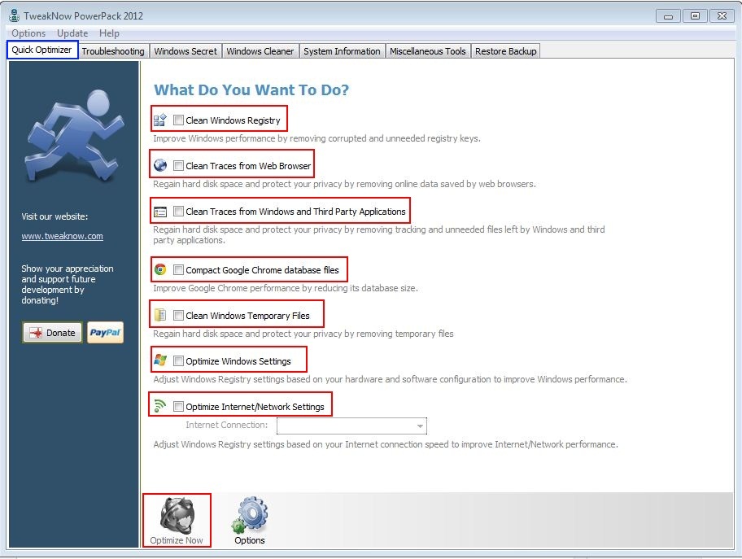This screenshot has width=742, height=559.
Task: Click the Options label under the gears
Action: click(250, 540)
